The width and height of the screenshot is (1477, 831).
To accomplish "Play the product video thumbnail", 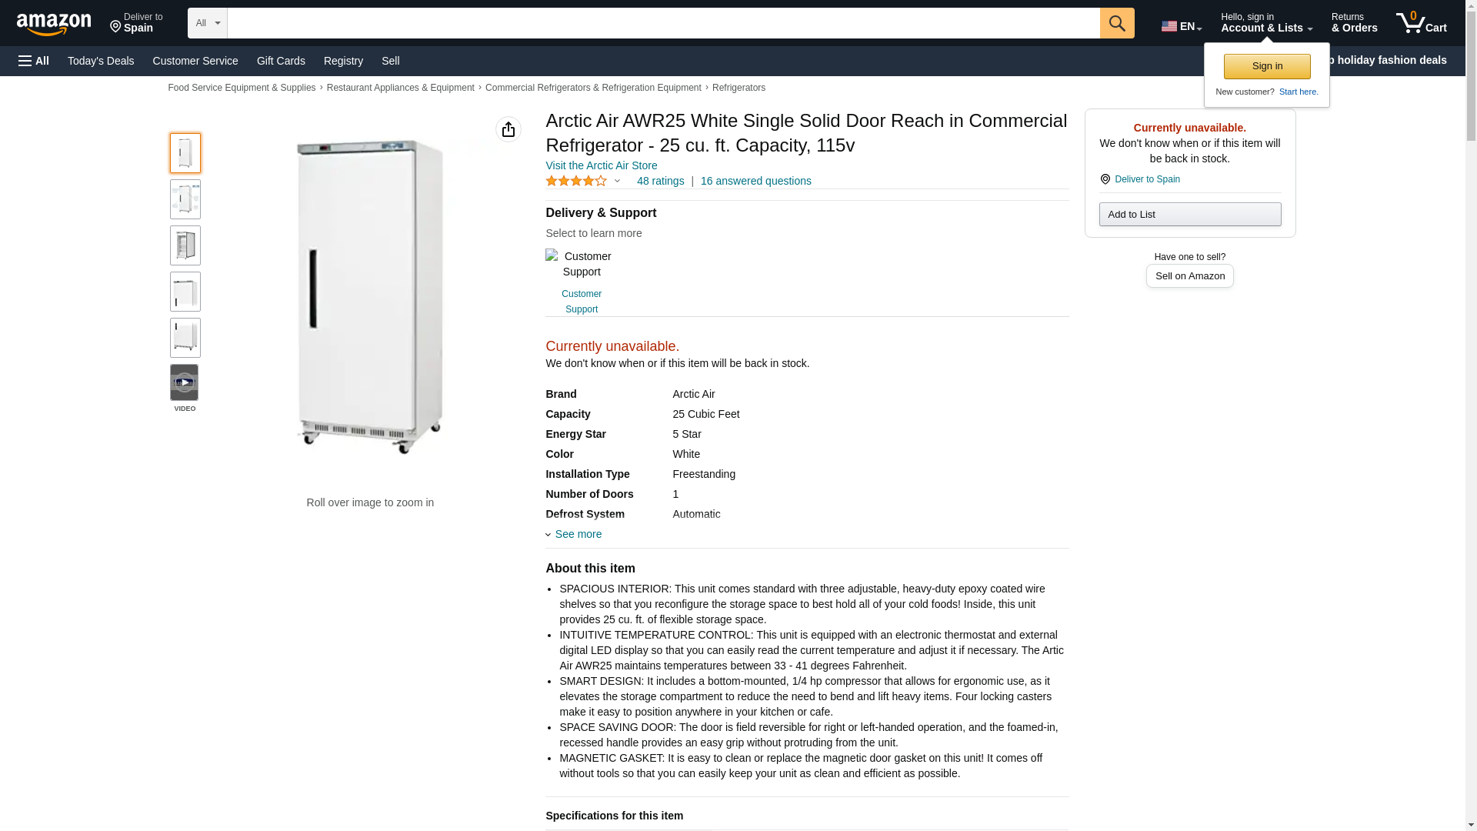I will pyautogui.click(x=185, y=382).
